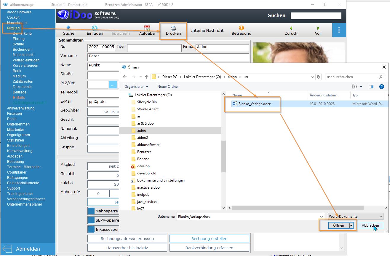Open the Word-Dokumente file type dropdown
The width and height of the screenshot is (390, 256).
click(355, 217)
